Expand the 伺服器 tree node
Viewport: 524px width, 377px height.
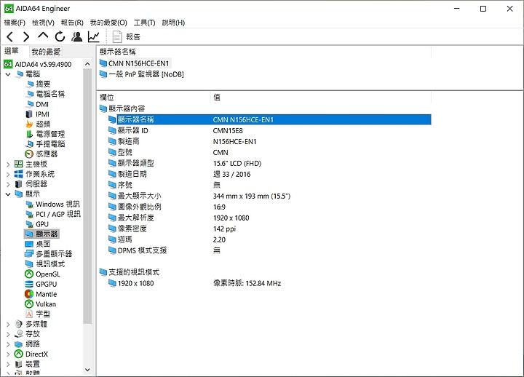(8, 184)
